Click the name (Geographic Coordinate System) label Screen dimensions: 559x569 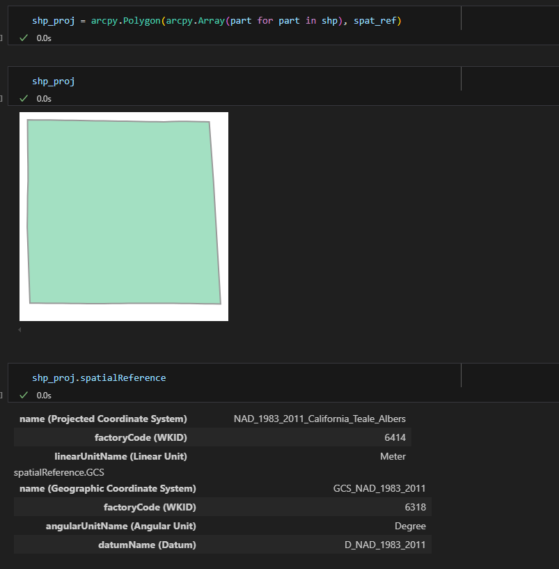tap(108, 488)
